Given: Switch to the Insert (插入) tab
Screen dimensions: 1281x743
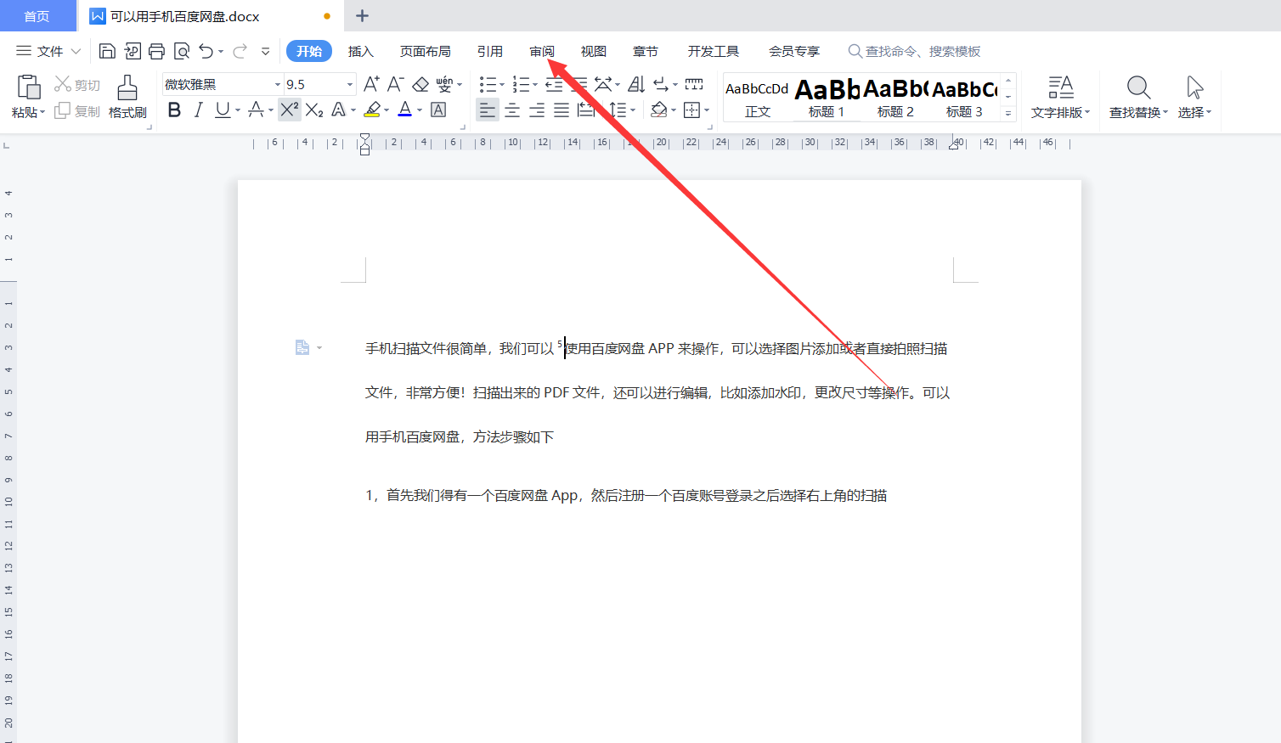Looking at the screenshot, I should (360, 51).
